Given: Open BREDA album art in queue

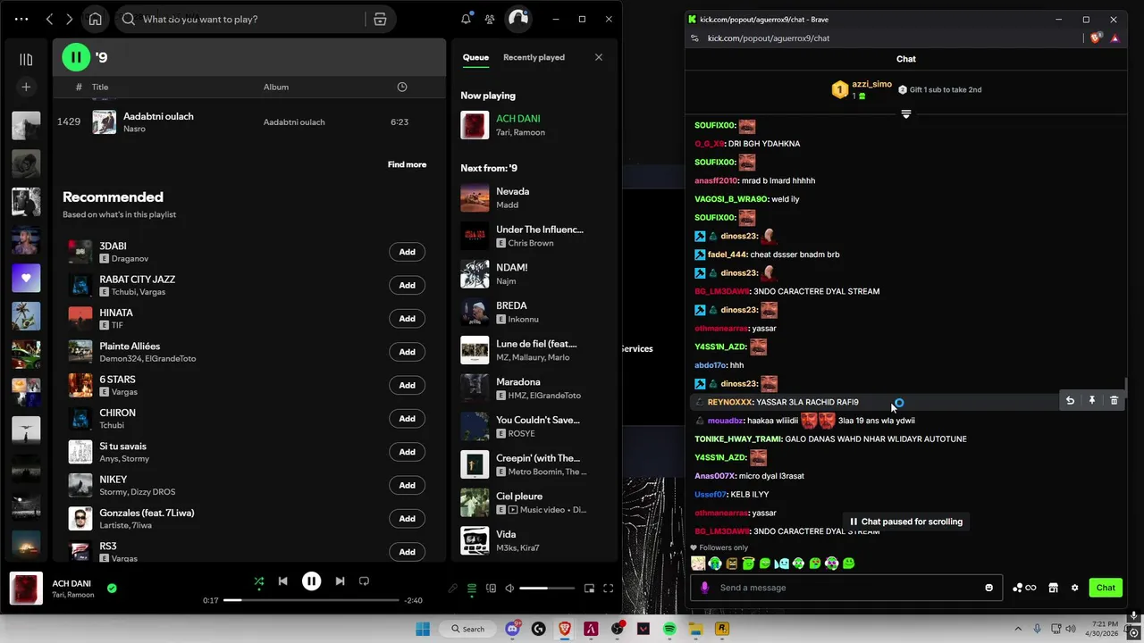Looking at the screenshot, I should point(475,312).
